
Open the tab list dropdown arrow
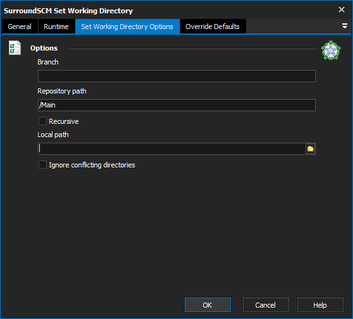click(x=344, y=26)
